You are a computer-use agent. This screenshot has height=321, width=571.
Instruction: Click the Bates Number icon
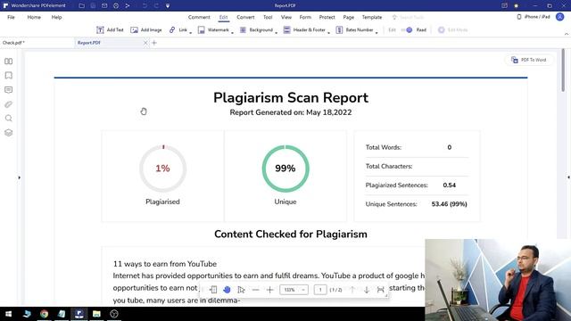[339, 29]
